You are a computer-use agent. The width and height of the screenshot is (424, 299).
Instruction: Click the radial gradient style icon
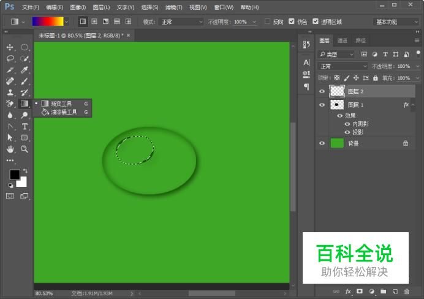pyautogui.click(x=94, y=21)
